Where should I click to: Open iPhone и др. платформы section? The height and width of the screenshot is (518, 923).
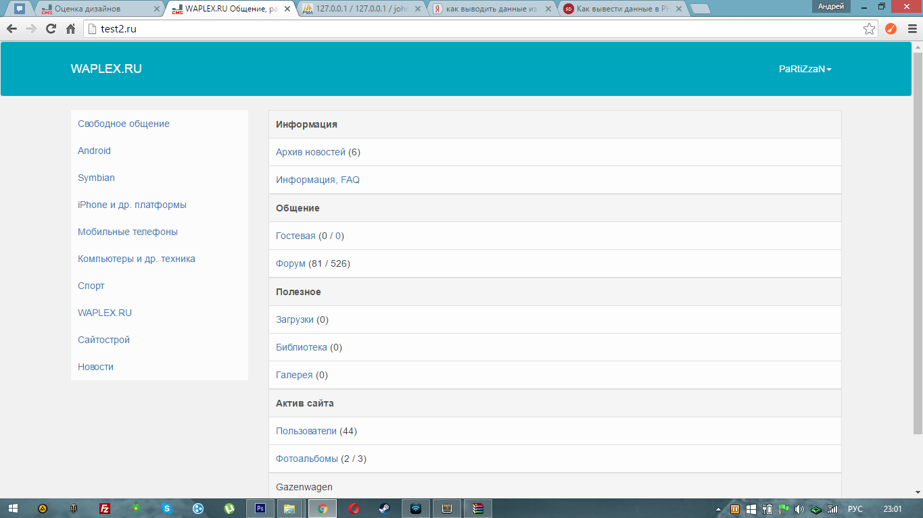[132, 205]
